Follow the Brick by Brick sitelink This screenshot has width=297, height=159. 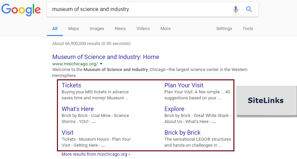[x=182, y=133]
